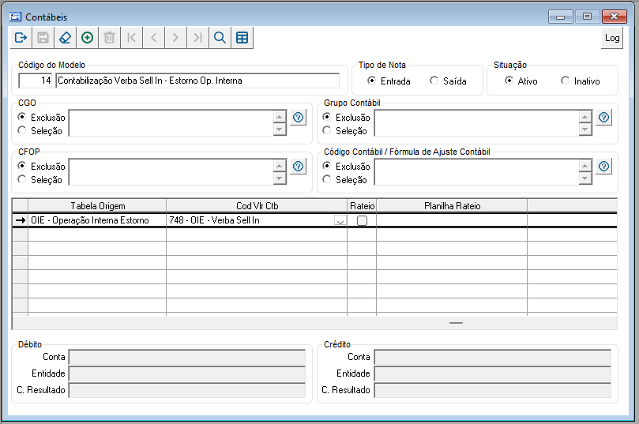This screenshot has height=424, width=639.
Task: Select 'OIE - Operação Interna Estorno' cell
Action: click(97, 220)
